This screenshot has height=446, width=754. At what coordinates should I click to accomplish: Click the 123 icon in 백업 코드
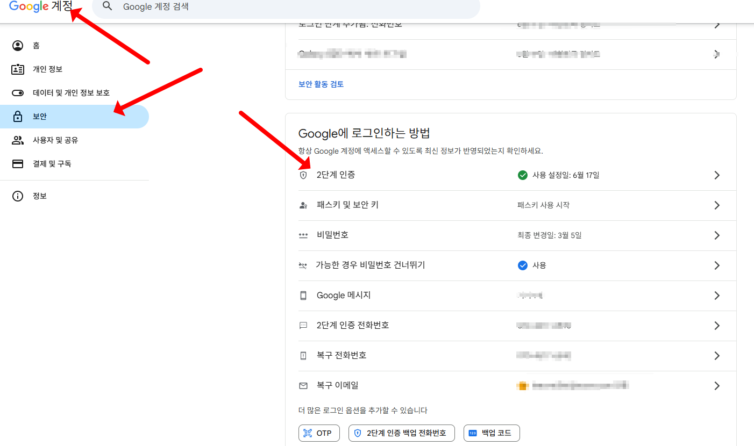coord(473,433)
